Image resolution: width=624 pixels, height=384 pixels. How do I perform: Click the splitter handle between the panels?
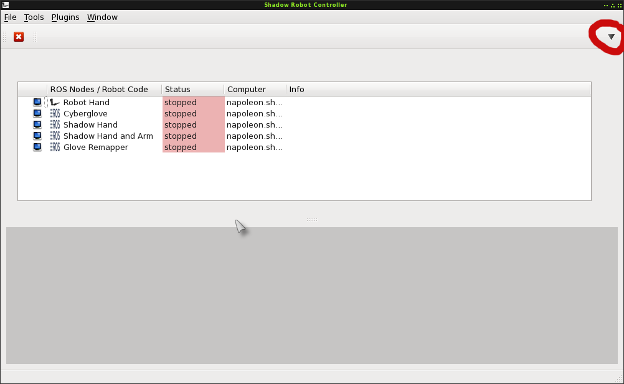coord(311,220)
